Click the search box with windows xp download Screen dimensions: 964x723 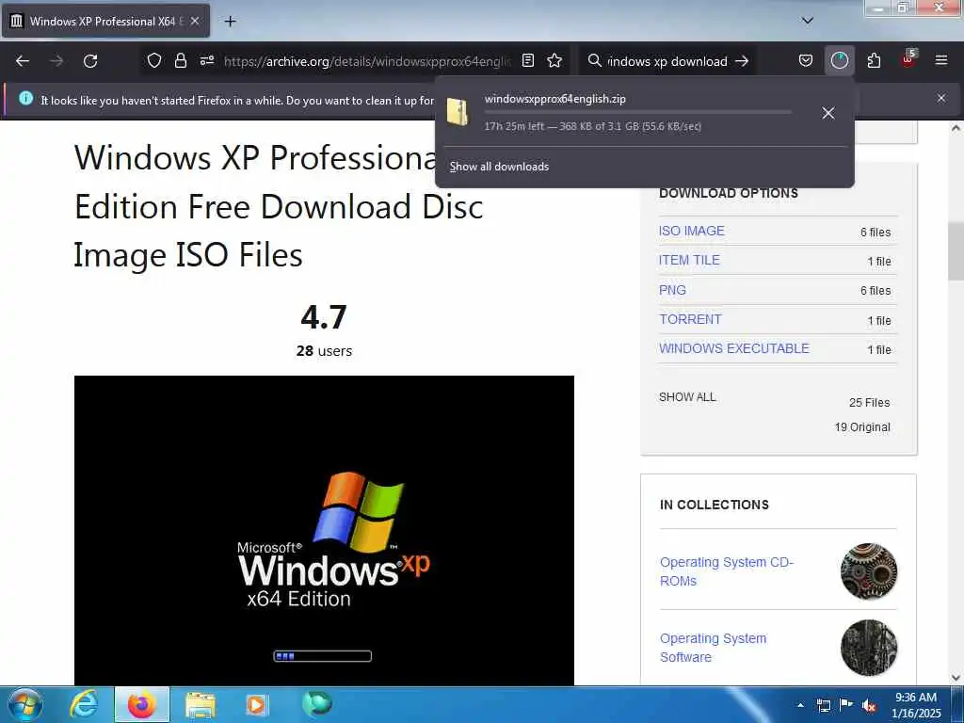coord(667,61)
